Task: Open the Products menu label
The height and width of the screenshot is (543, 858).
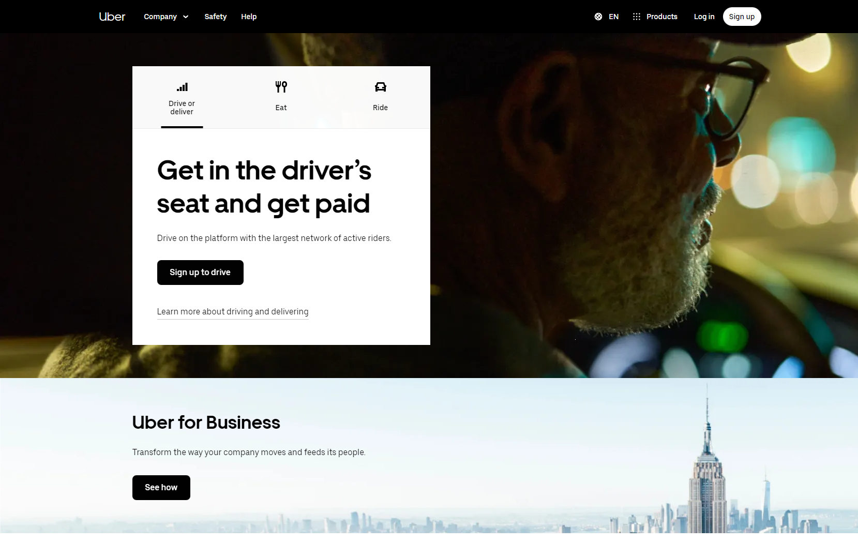Action: 662,17
